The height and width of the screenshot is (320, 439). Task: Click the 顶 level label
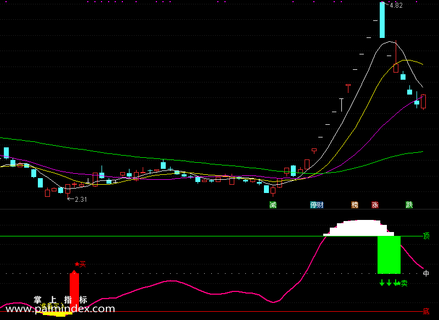[426, 236]
